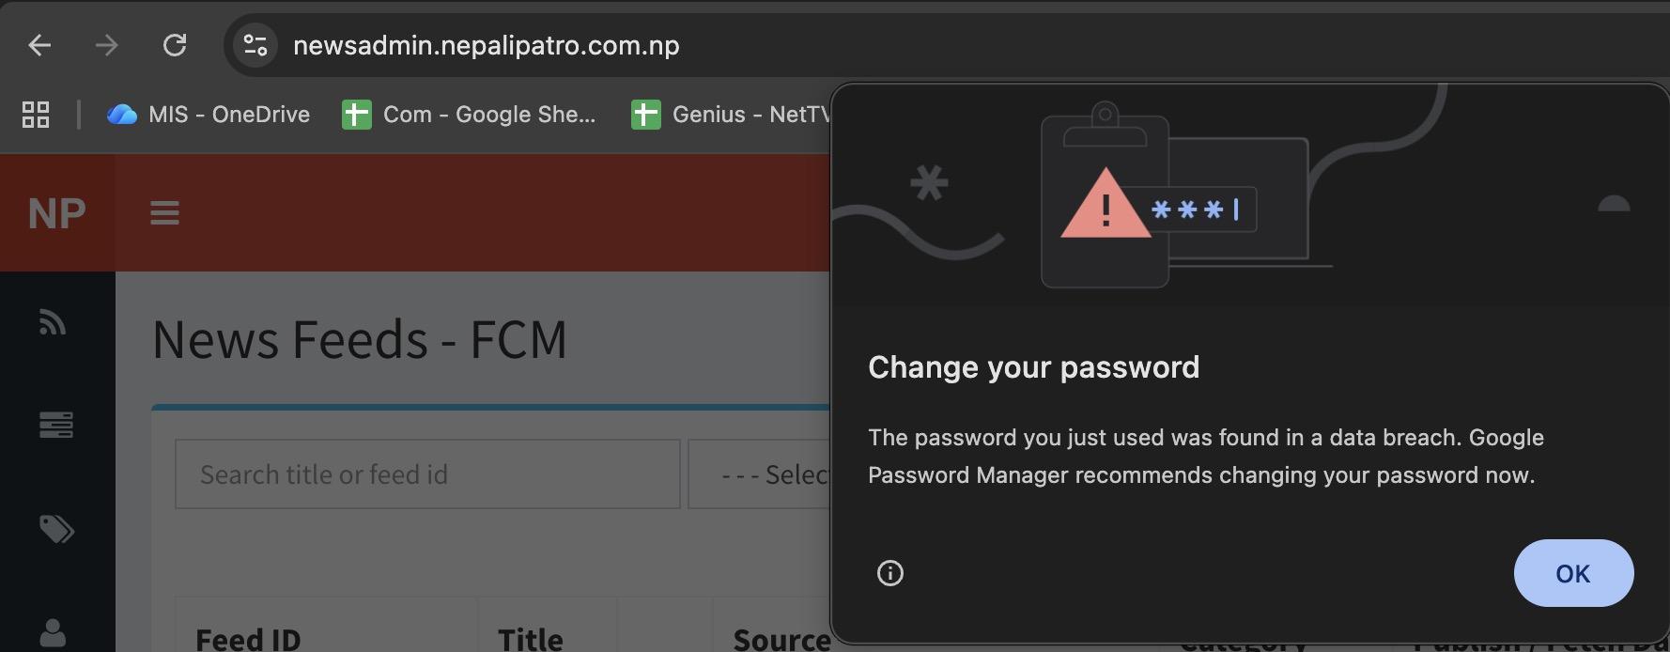The width and height of the screenshot is (1670, 652).
Task: Open the MIS - OneDrive bookmark
Action: point(209,115)
